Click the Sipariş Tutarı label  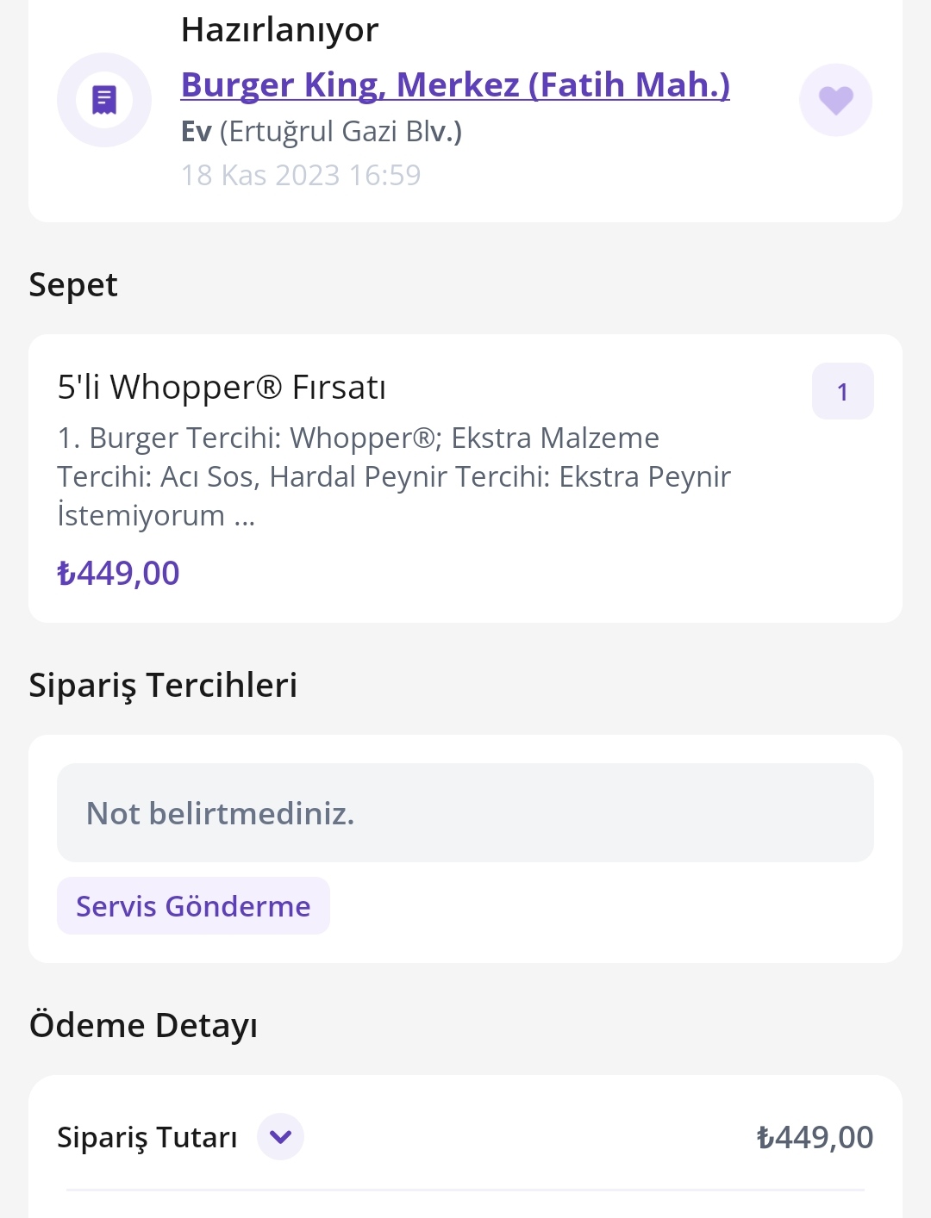[x=147, y=1137]
